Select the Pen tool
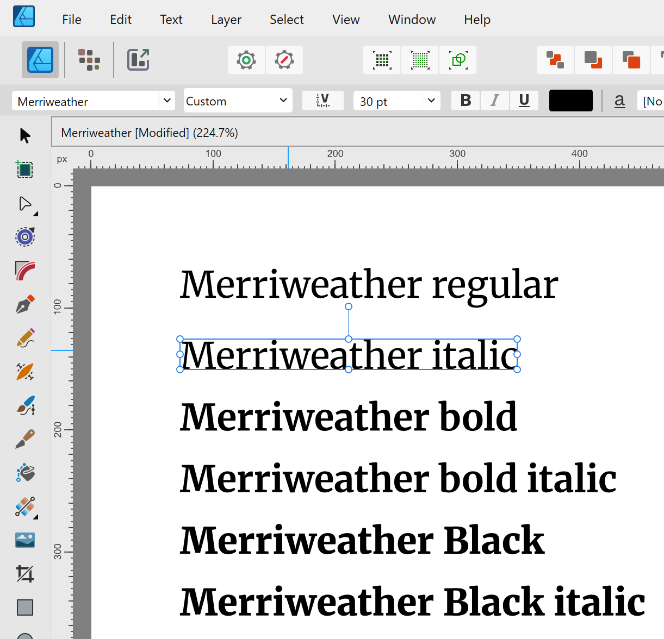The width and height of the screenshot is (664, 639). tap(25, 305)
